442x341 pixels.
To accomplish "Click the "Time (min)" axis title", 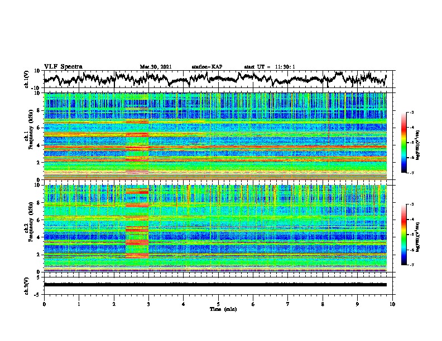I will tap(223, 309).
